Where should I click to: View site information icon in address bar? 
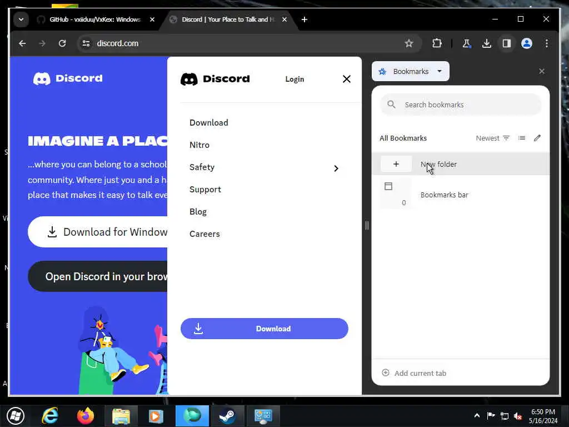[x=86, y=43]
